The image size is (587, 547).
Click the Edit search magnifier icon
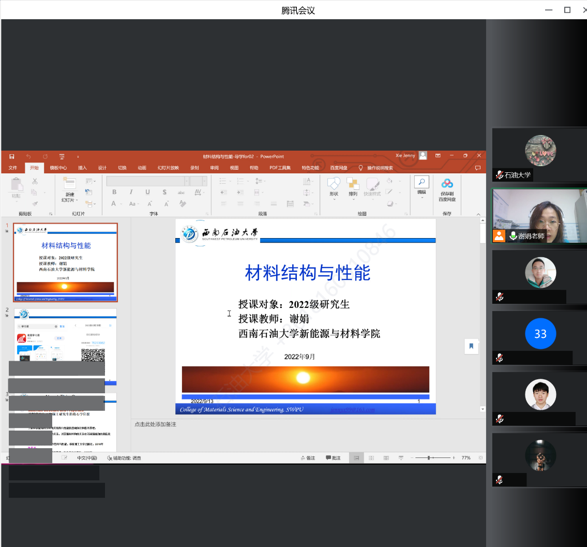click(x=422, y=182)
